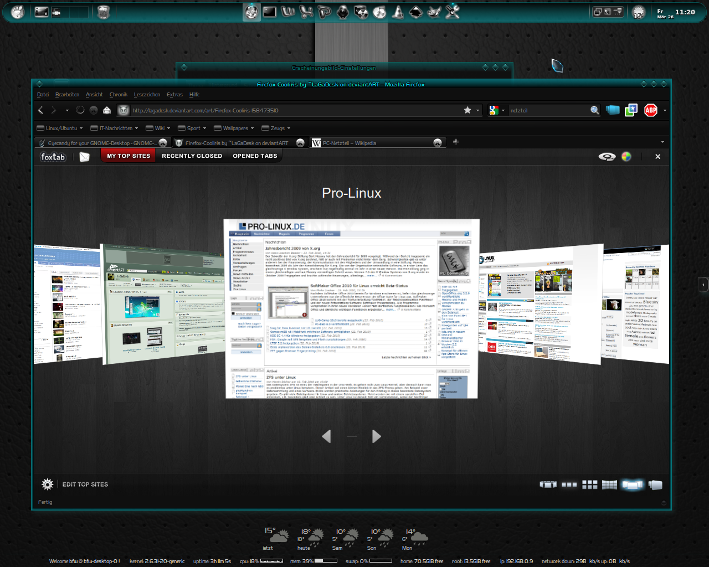Image resolution: width=709 pixels, height=567 pixels.
Task: Open the penguin icon in top dock
Action: point(343,12)
